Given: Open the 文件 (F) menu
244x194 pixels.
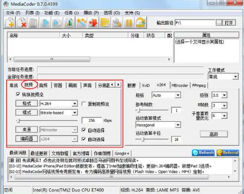Looking at the screenshot, I should 13,13.
